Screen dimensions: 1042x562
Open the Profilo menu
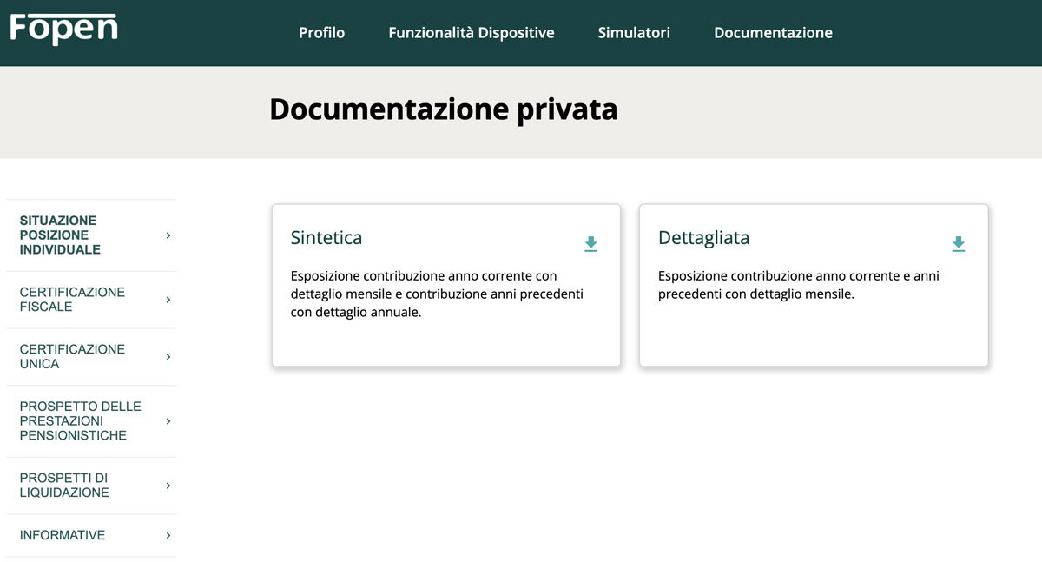321,33
